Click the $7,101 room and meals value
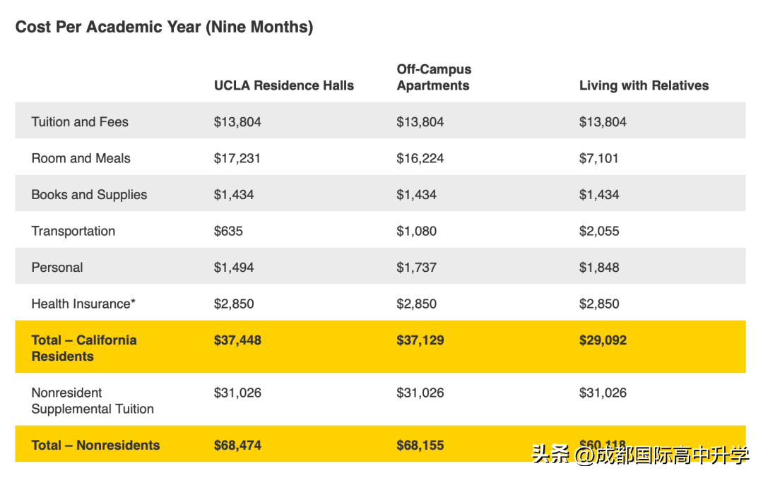763x478 pixels. [598, 159]
